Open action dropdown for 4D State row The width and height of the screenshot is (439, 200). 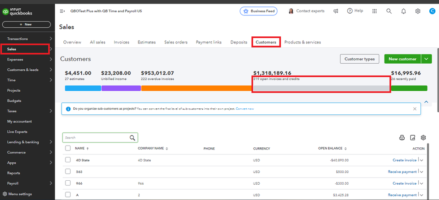421,160
